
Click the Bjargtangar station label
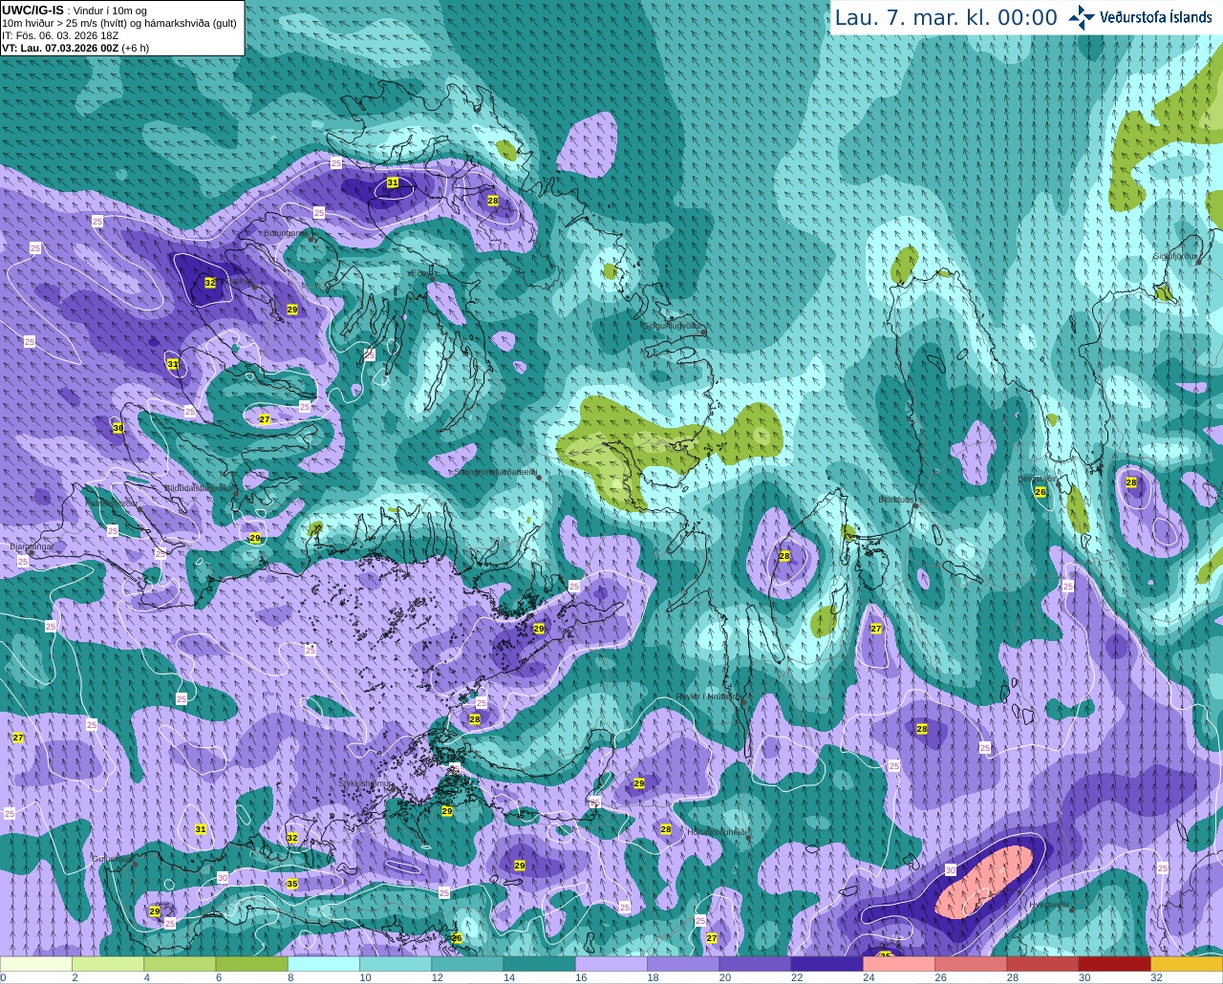coord(32,546)
